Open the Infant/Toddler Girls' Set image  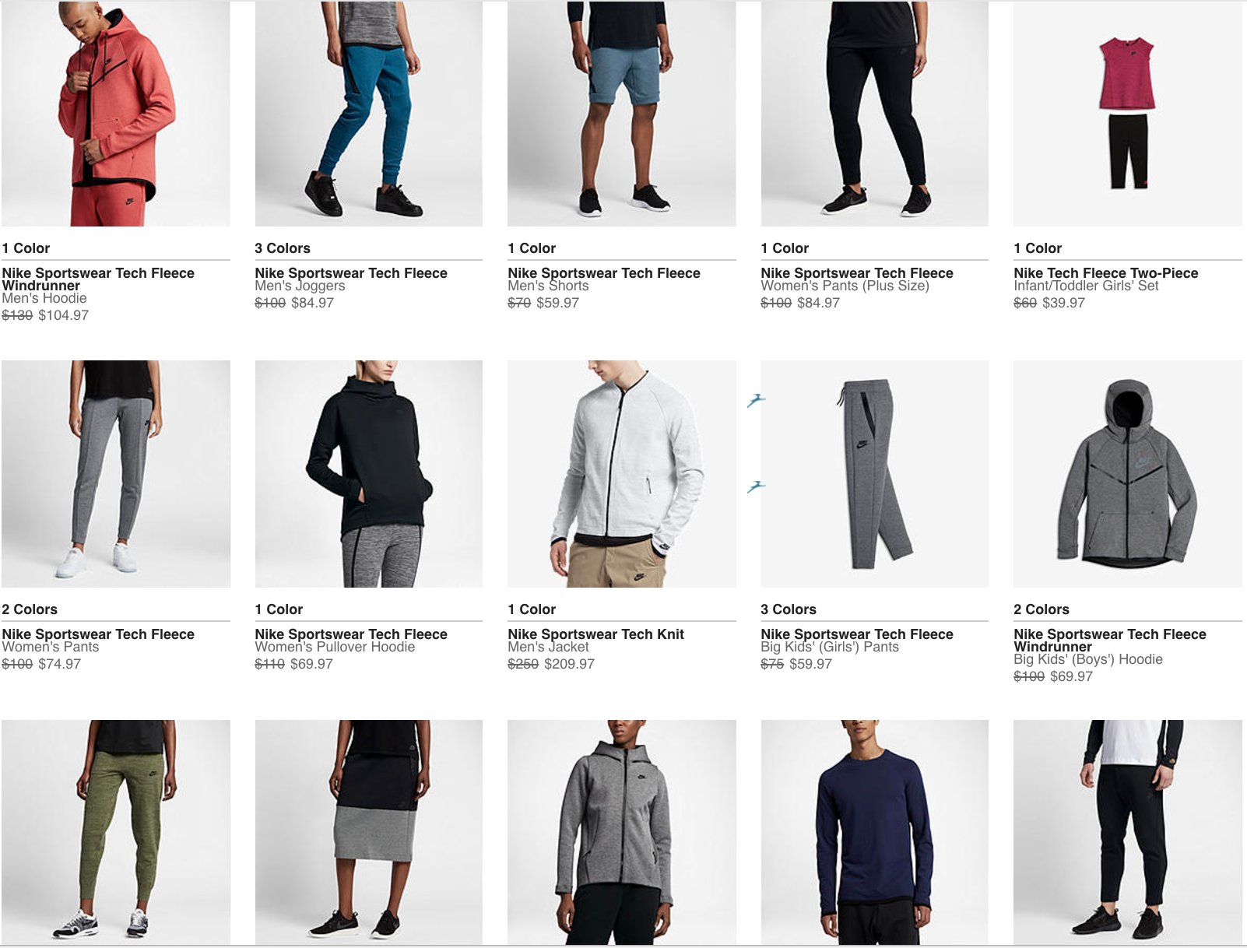point(1128,114)
